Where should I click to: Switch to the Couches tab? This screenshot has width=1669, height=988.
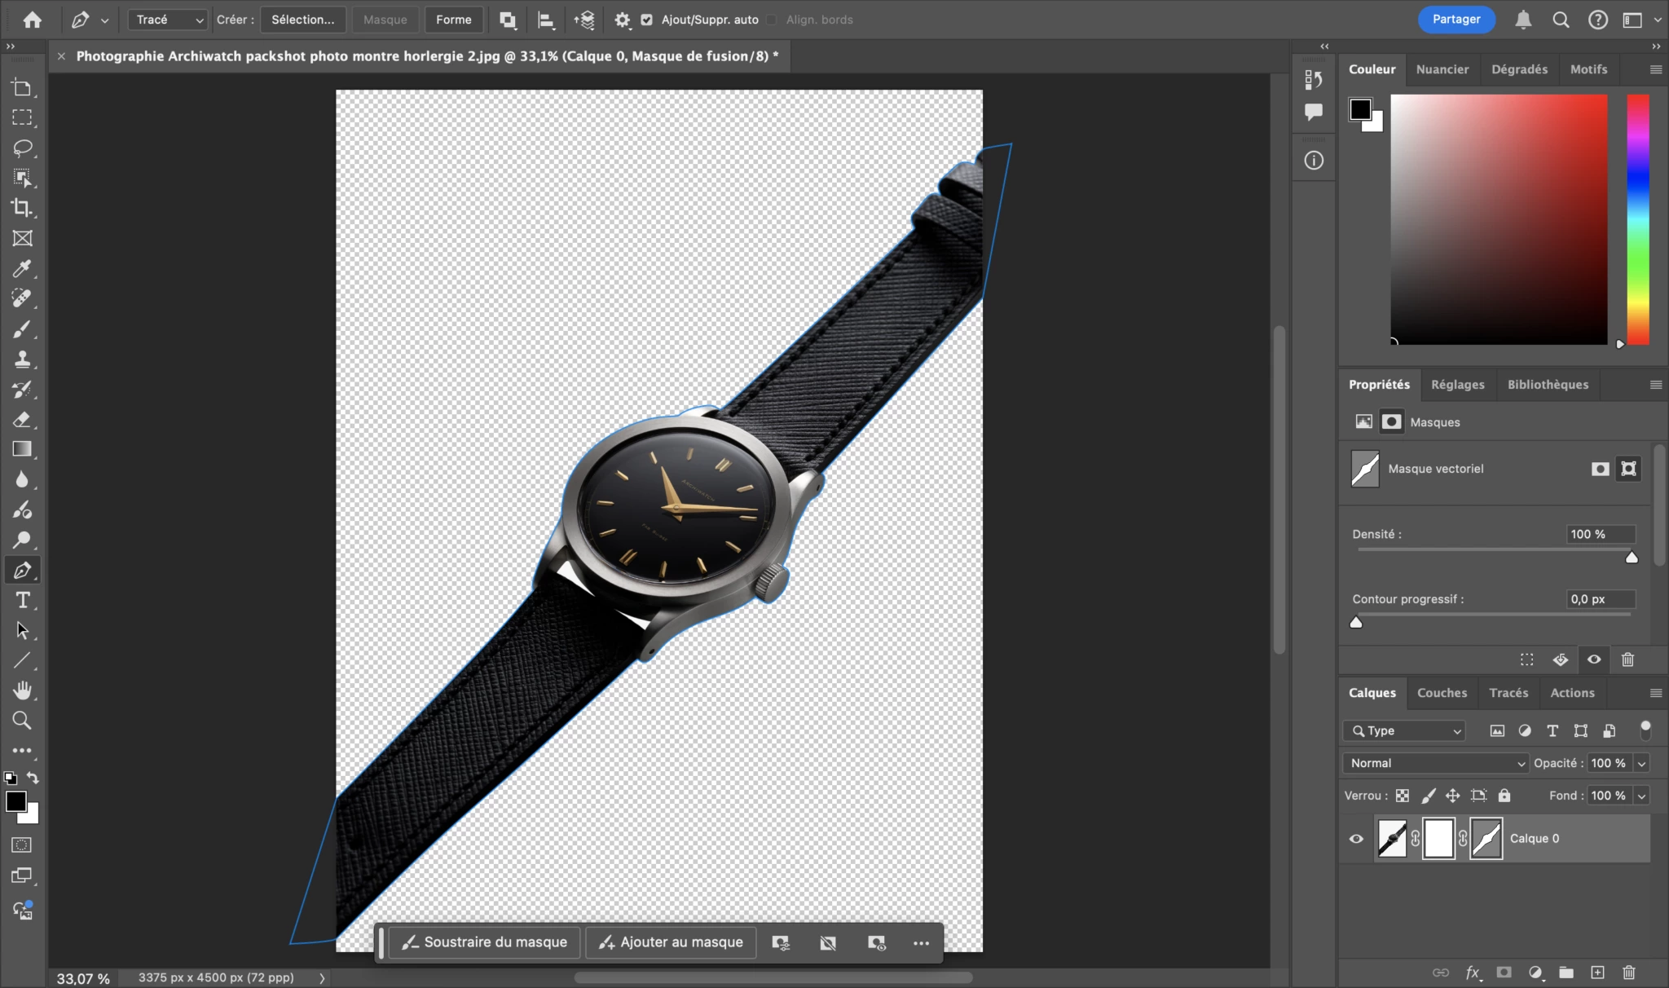(1442, 693)
